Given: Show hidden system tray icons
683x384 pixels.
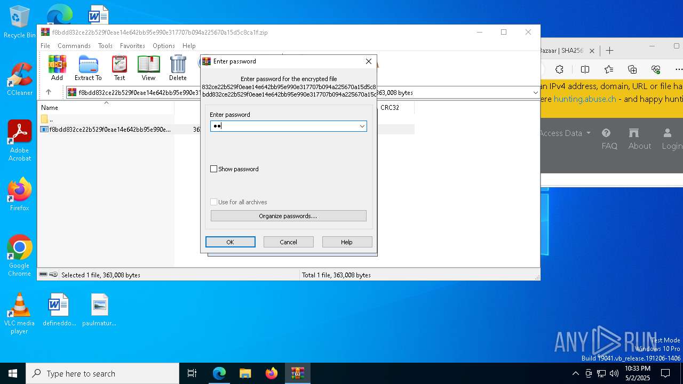Looking at the screenshot, I should (575, 373).
